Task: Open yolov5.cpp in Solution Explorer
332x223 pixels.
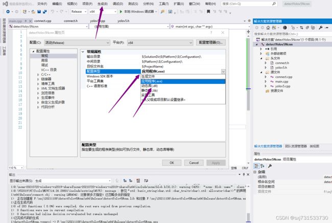Action: pyautogui.click(x=282, y=86)
